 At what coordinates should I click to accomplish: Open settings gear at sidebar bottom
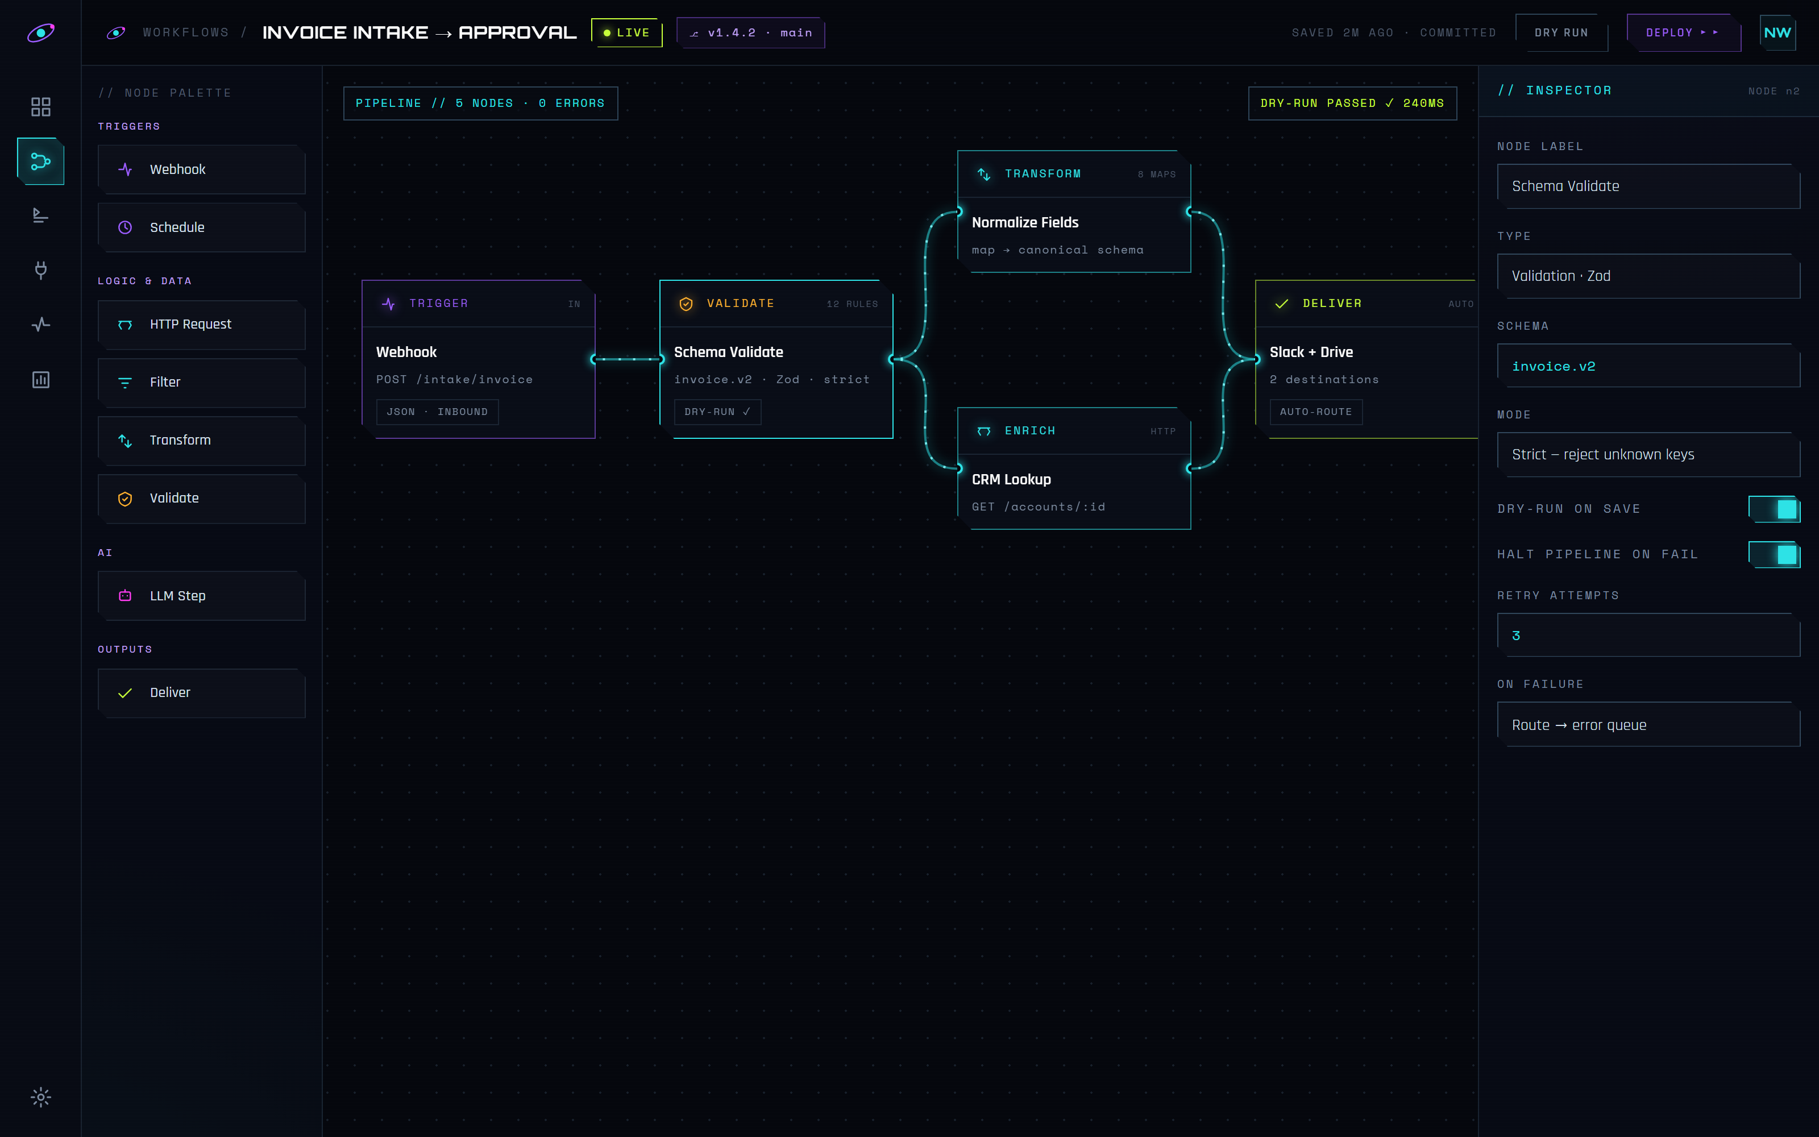[40, 1097]
